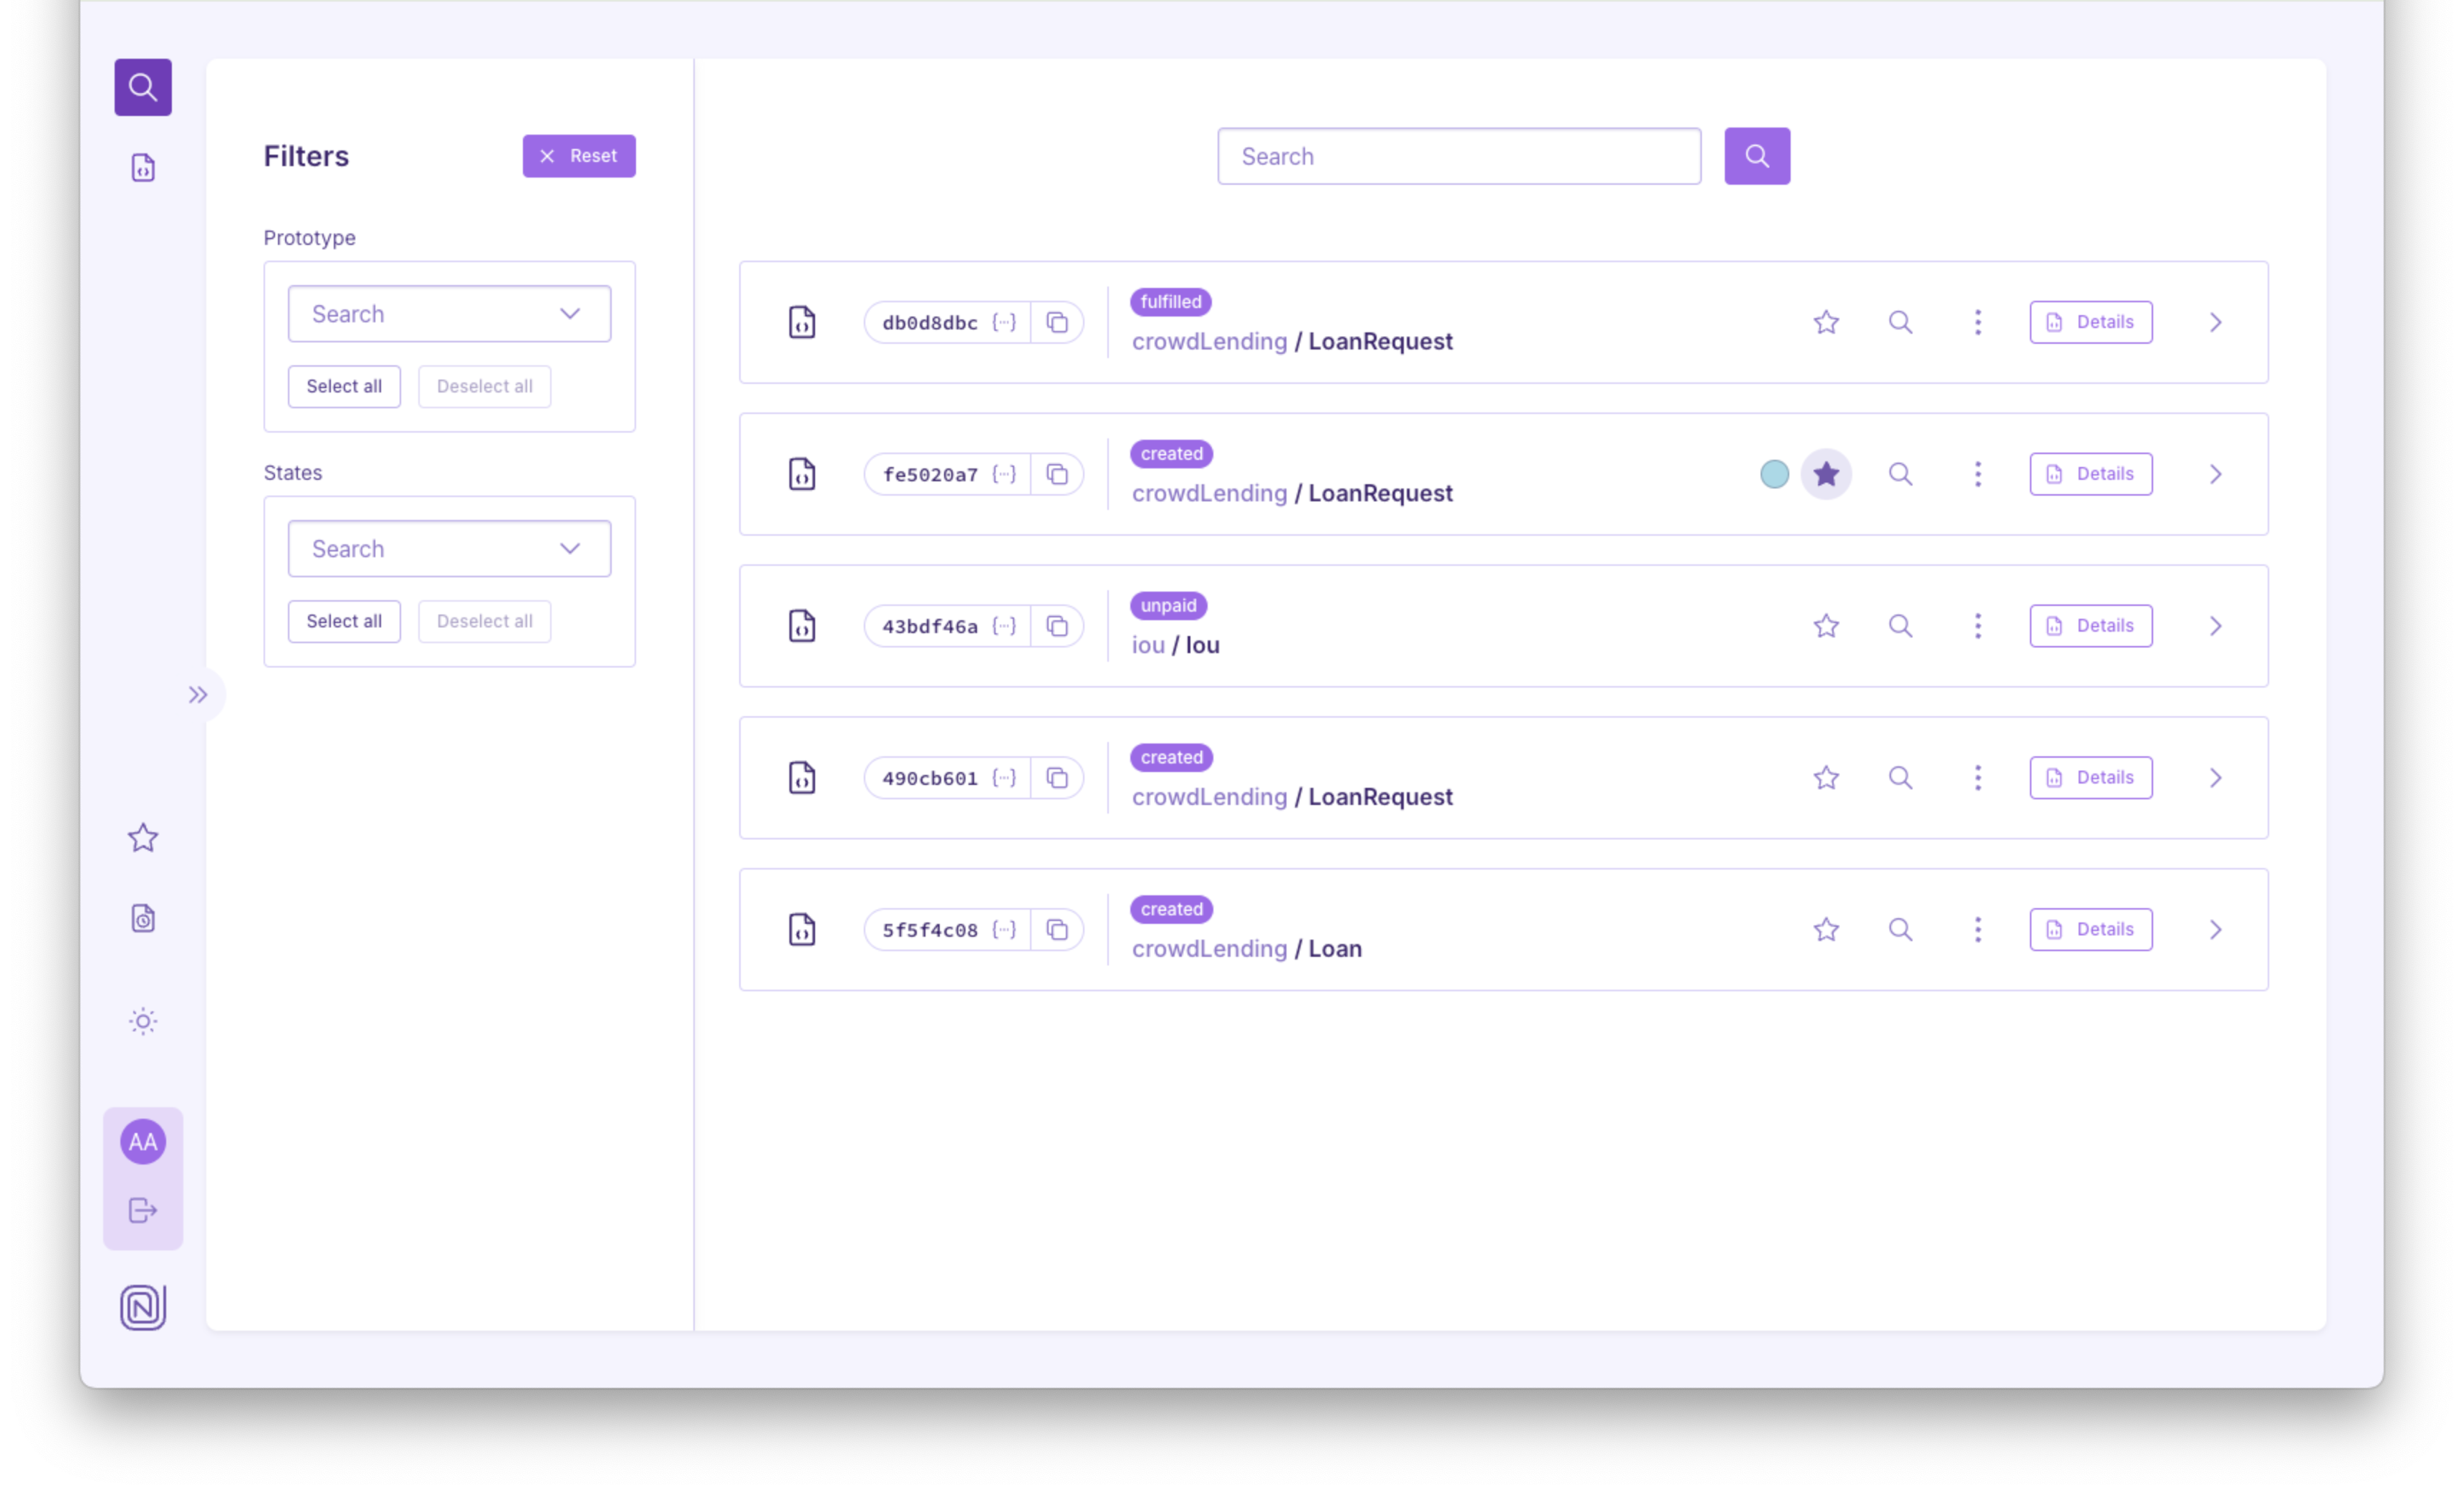Toggle light theme via the sun icon
This screenshot has height=1494, width=2464.
point(143,1021)
